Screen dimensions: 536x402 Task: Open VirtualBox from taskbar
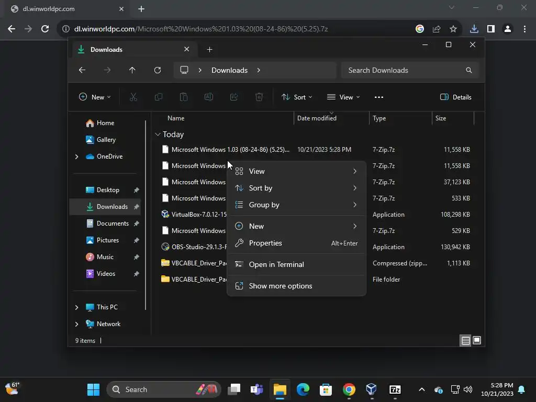point(371,389)
